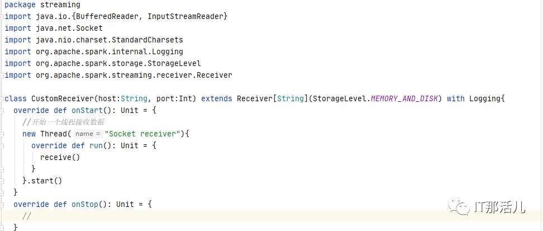Click the MEMORY_AND_DISK constant
543x231 pixels.
(404, 98)
